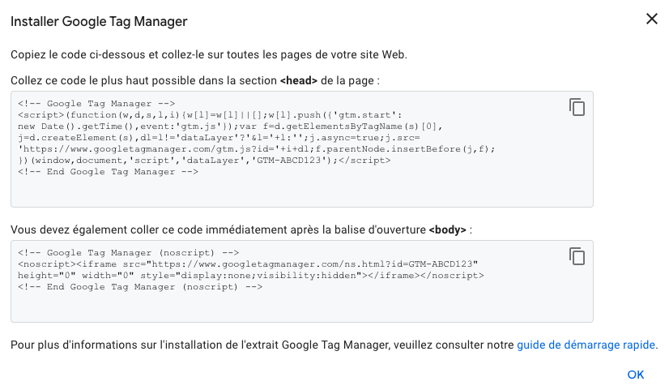669x390 pixels.
Task: Click the line starting 'new Date().getTime()'
Action: tap(230, 126)
